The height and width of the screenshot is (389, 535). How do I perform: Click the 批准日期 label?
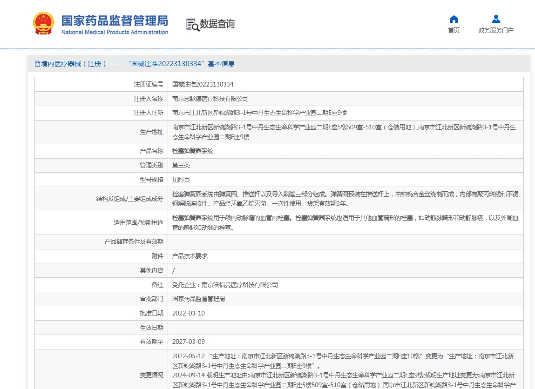(x=151, y=313)
